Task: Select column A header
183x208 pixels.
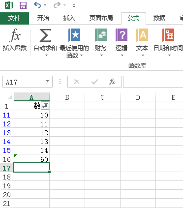Action: tap(31, 97)
